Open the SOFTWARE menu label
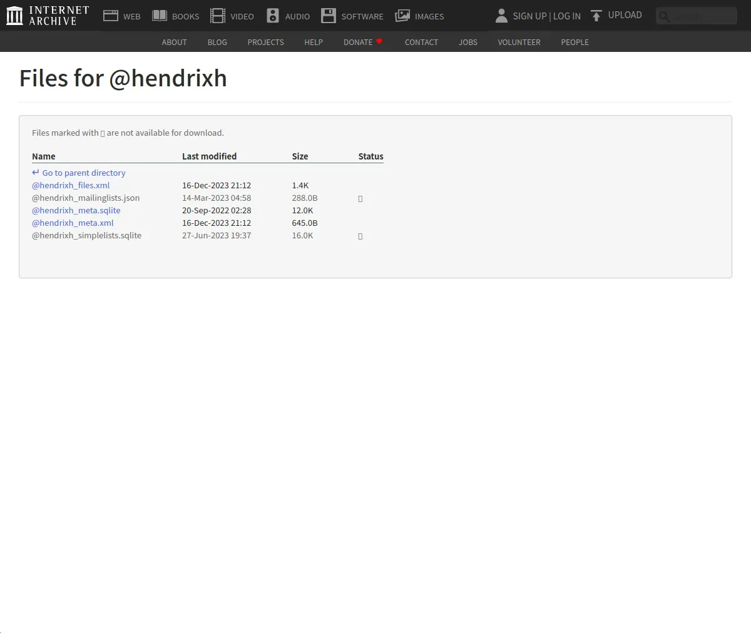This screenshot has height=638, width=751. pyautogui.click(x=362, y=17)
